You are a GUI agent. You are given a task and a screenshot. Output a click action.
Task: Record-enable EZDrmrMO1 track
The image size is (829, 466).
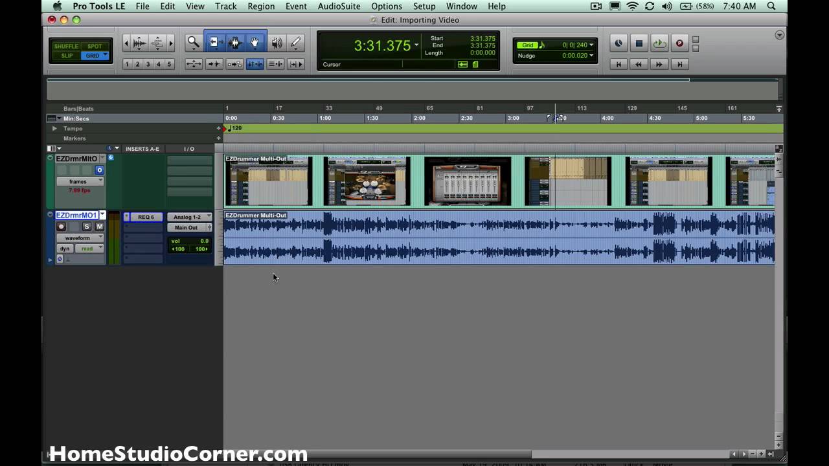[x=62, y=227]
